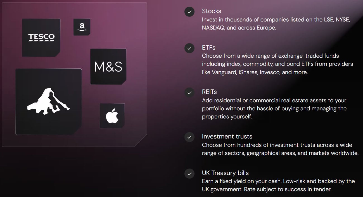Click the ETFs description mentioning Vanguard
This screenshot has height=197, width=363.
(x=277, y=64)
